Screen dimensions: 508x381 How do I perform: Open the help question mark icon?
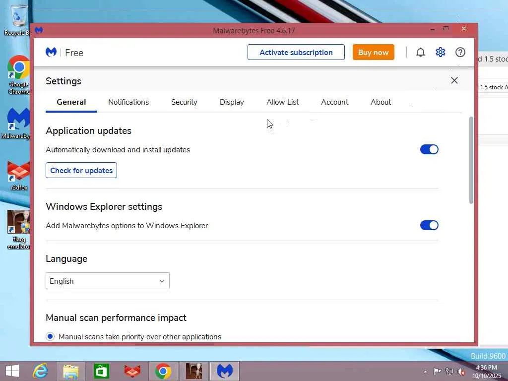(x=460, y=52)
